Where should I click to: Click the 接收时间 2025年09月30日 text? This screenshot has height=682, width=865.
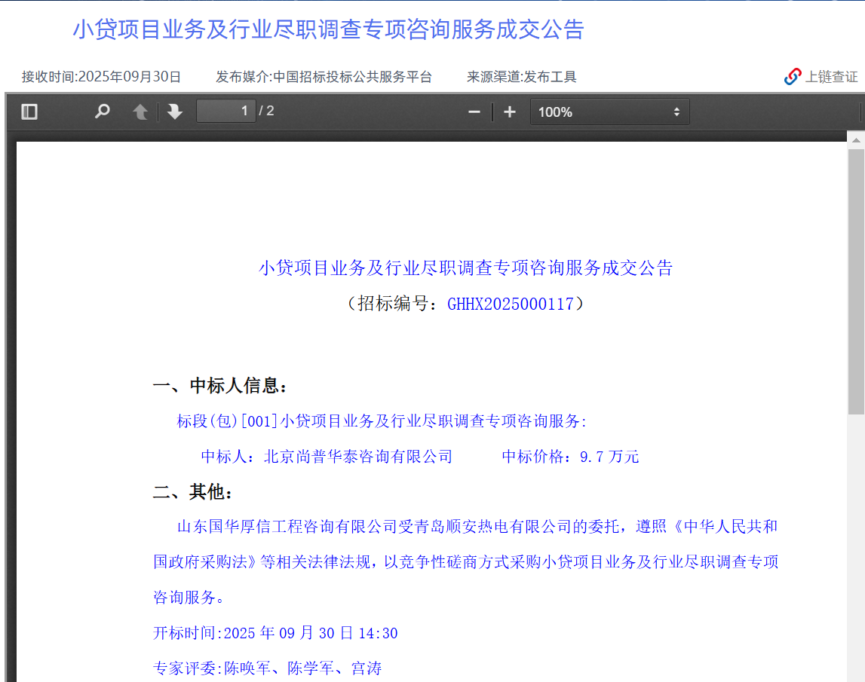pyautogui.click(x=102, y=77)
